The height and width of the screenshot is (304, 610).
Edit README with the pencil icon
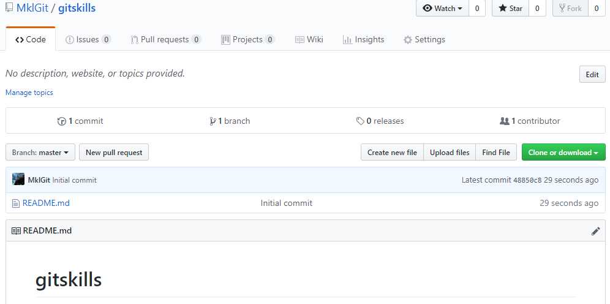595,231
